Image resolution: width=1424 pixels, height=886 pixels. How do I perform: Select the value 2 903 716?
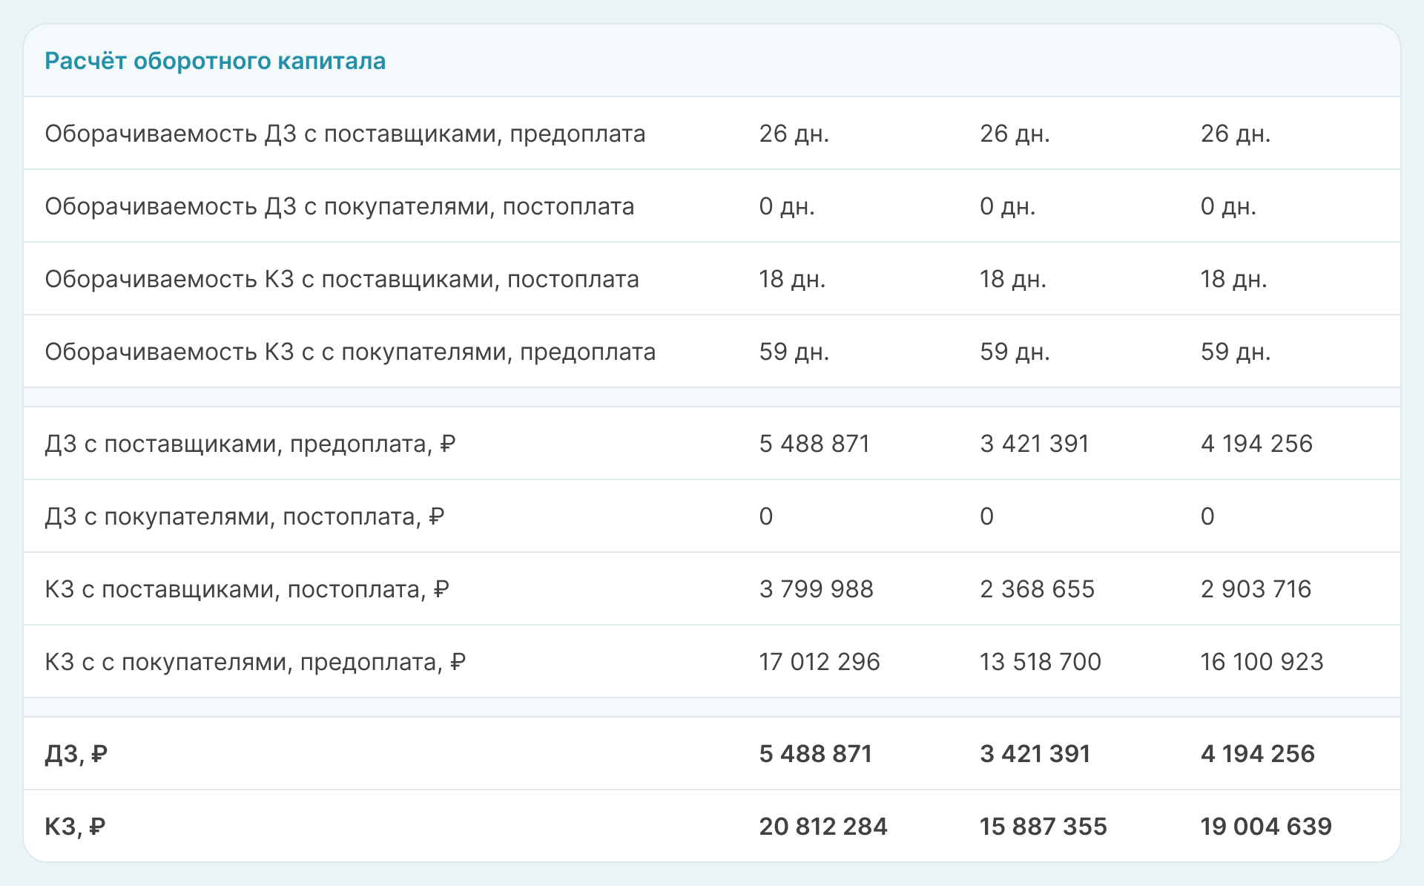click(x=1256, y=589)
